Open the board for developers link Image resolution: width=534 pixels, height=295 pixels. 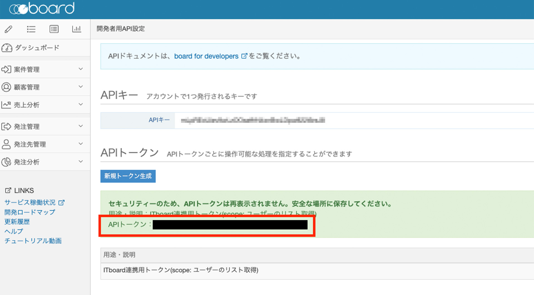click(x=206, y=56)
